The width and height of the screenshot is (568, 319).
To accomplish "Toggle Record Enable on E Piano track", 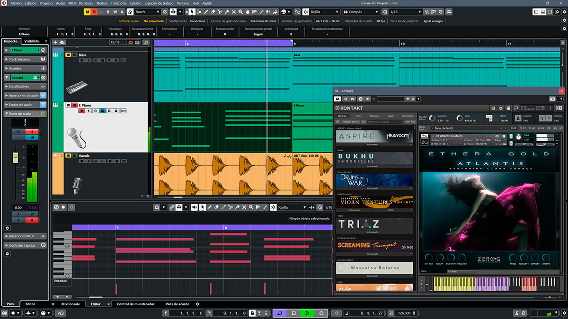I will coord(81,111).
